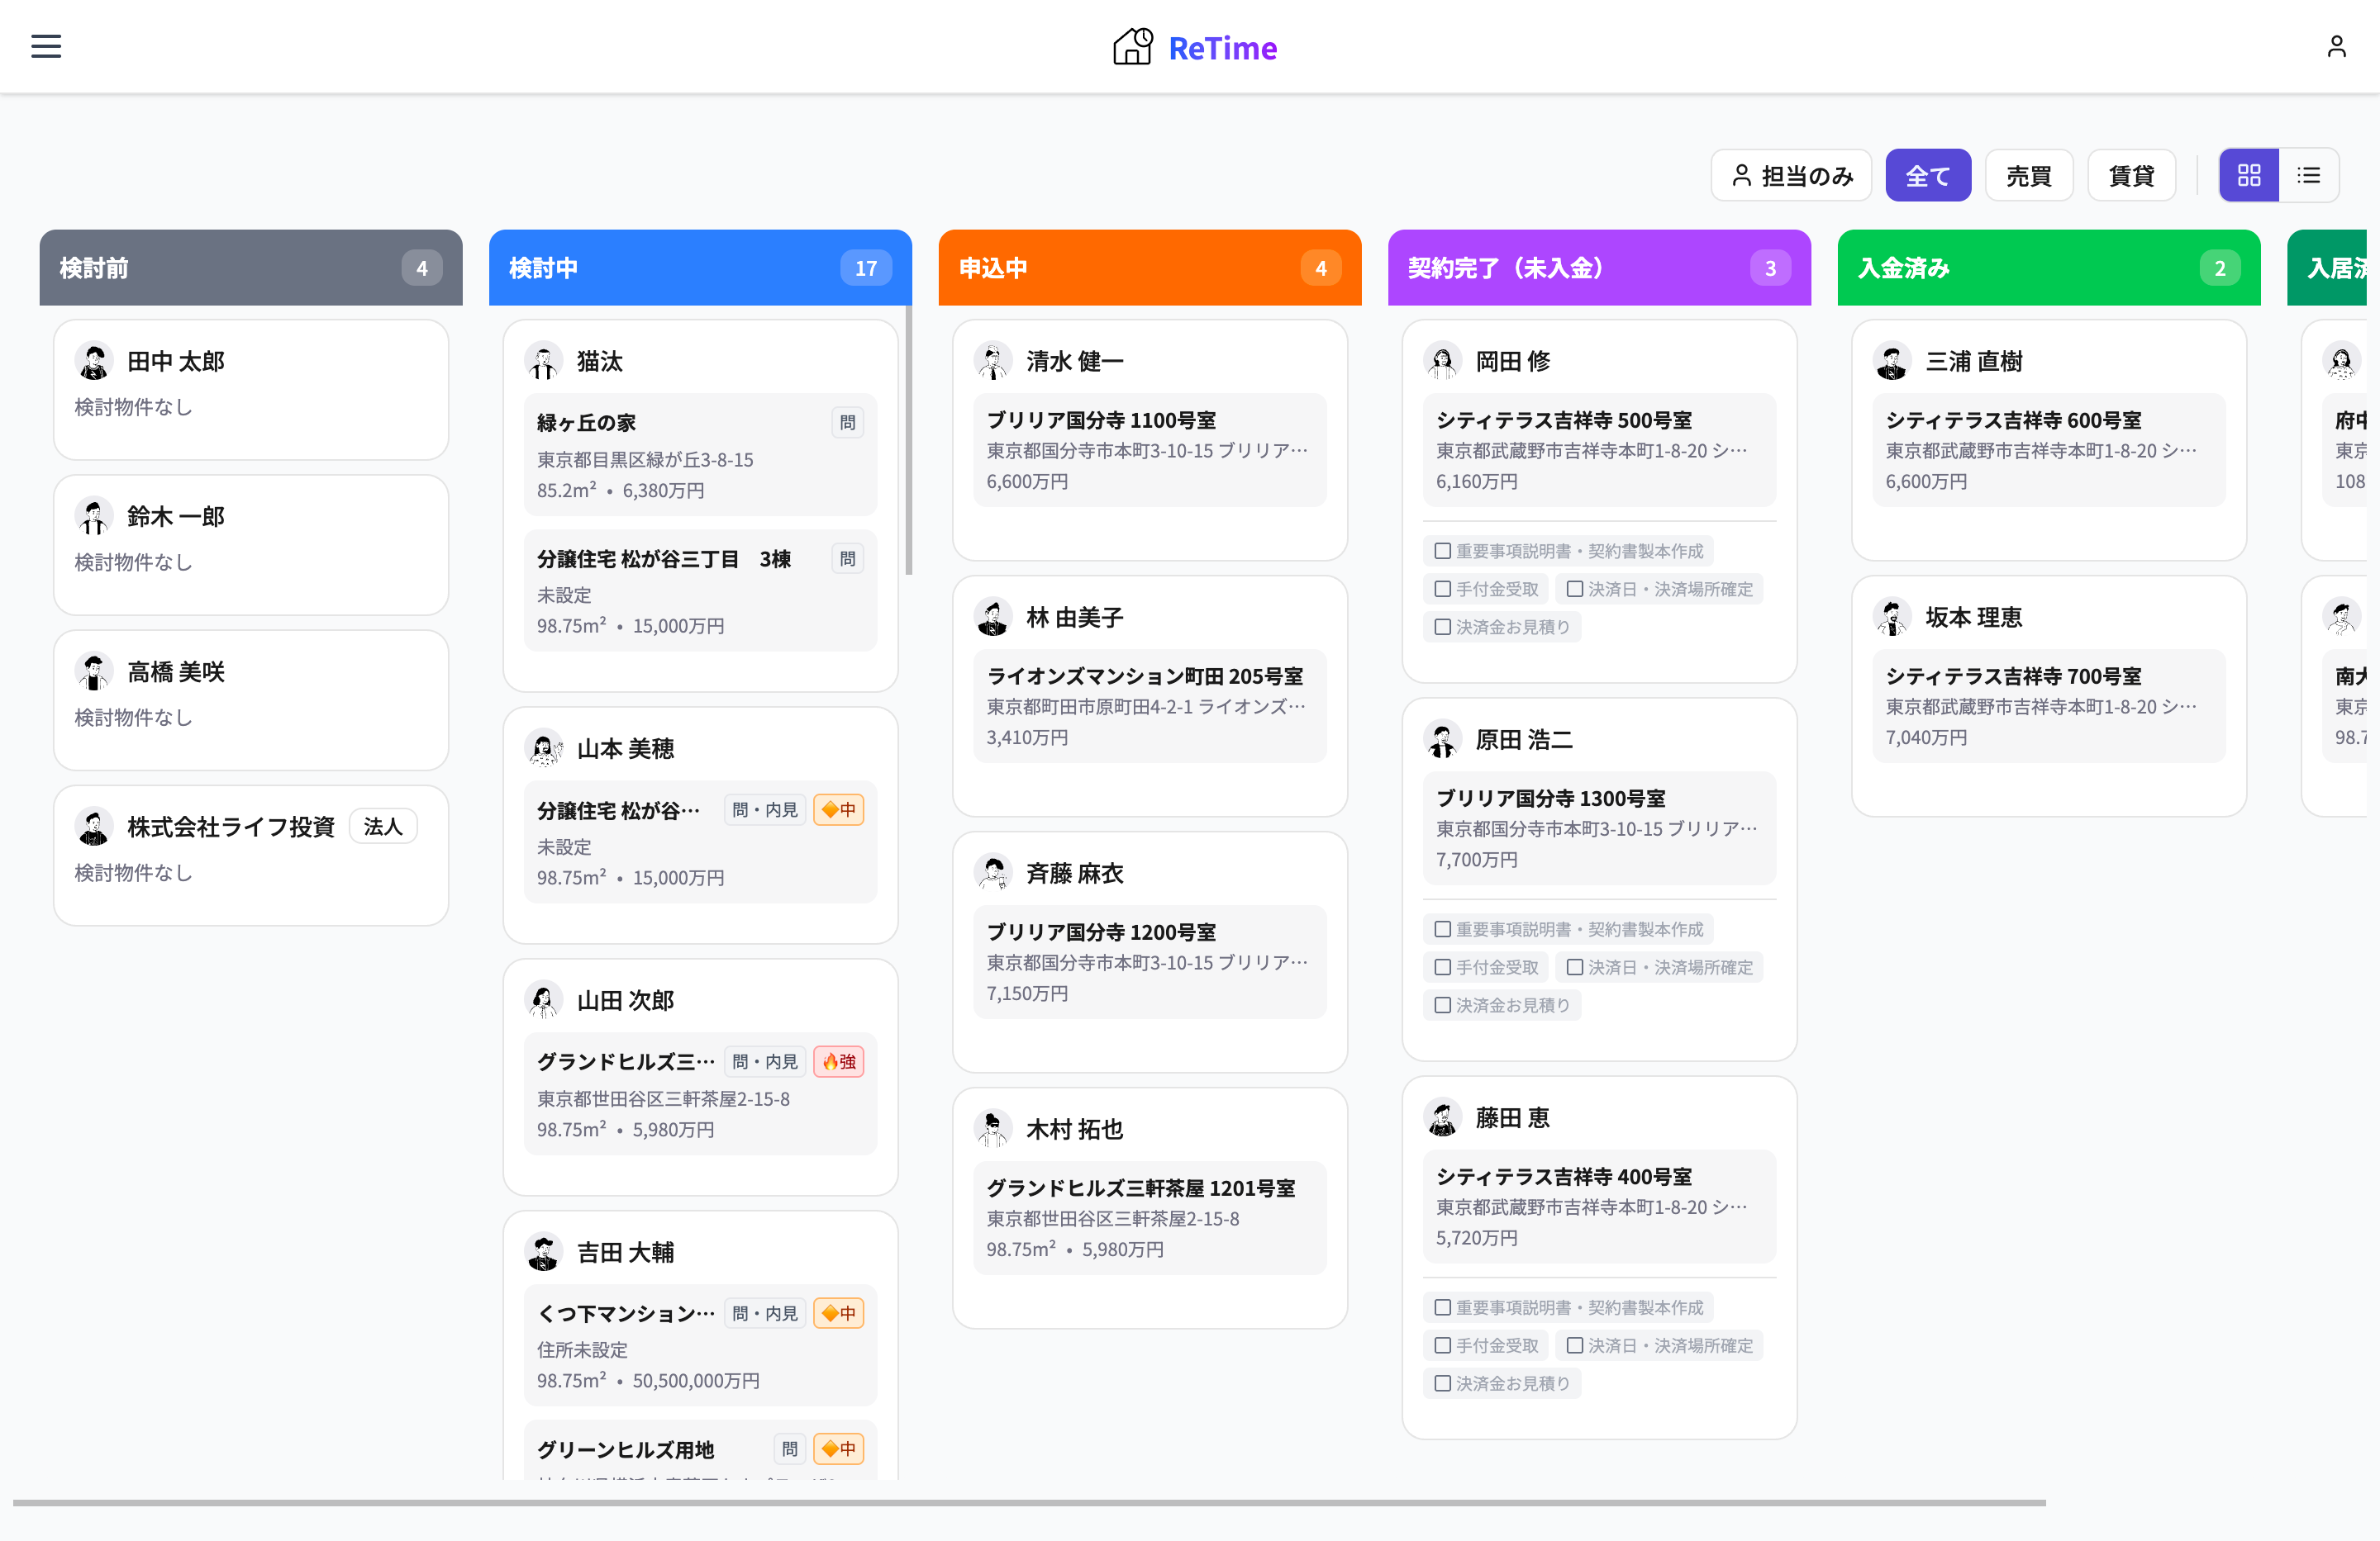Check 重要事項説明書・契約書製本作成 on 藤田 恵's card
2380x1541 pixels.
coord(1443,1307)
